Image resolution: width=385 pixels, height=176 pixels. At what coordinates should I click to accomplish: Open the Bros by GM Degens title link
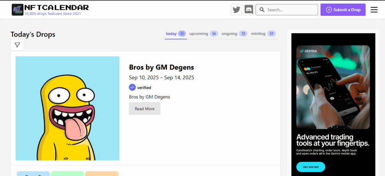coord(161,67)
